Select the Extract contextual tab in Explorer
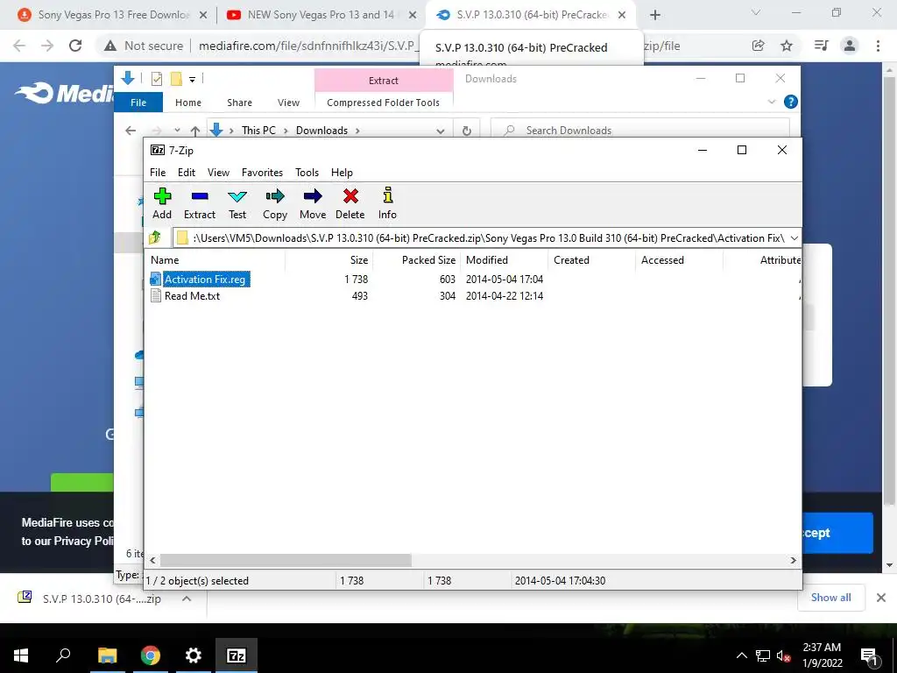This screenshot has width=897, height=673. [384, 81]
